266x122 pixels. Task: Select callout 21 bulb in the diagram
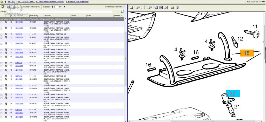pyautogui.click(x=237, y=107)
